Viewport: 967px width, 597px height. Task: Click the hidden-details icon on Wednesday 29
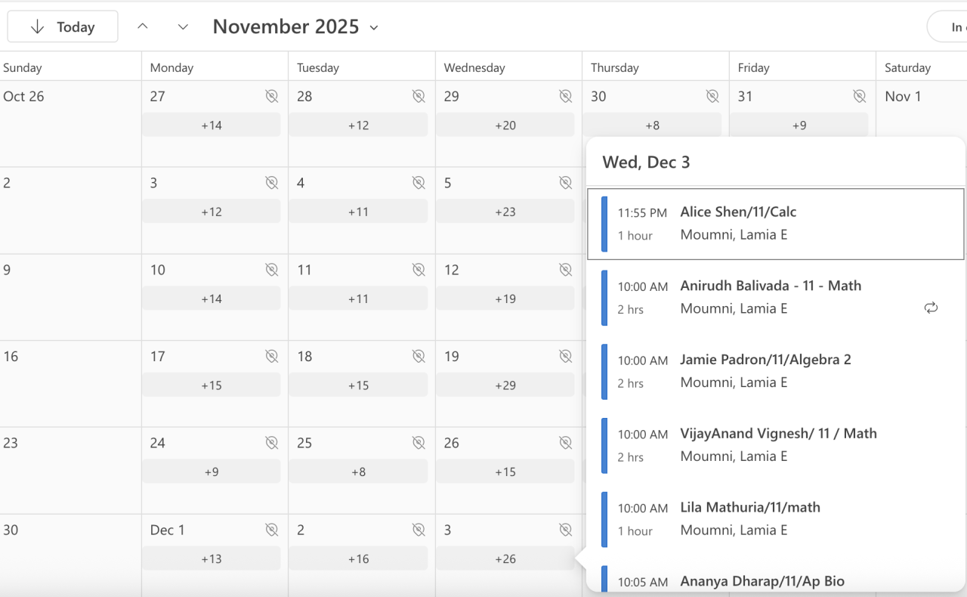tap(565, 96)
